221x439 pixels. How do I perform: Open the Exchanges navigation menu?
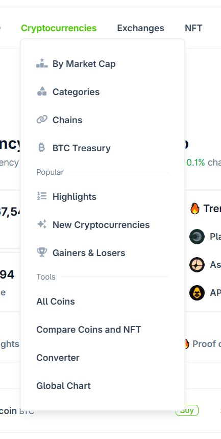point(141,28)
